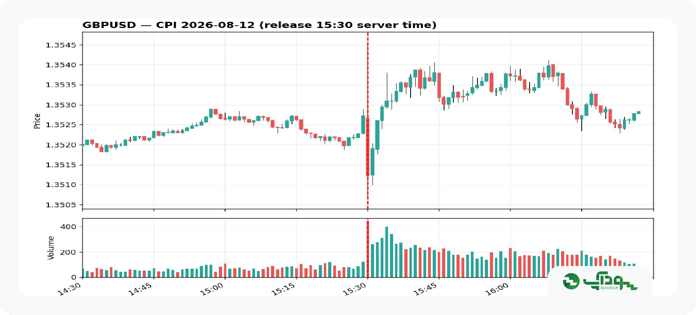Click the large red candle at the 15:30 release

coord(368,147)
